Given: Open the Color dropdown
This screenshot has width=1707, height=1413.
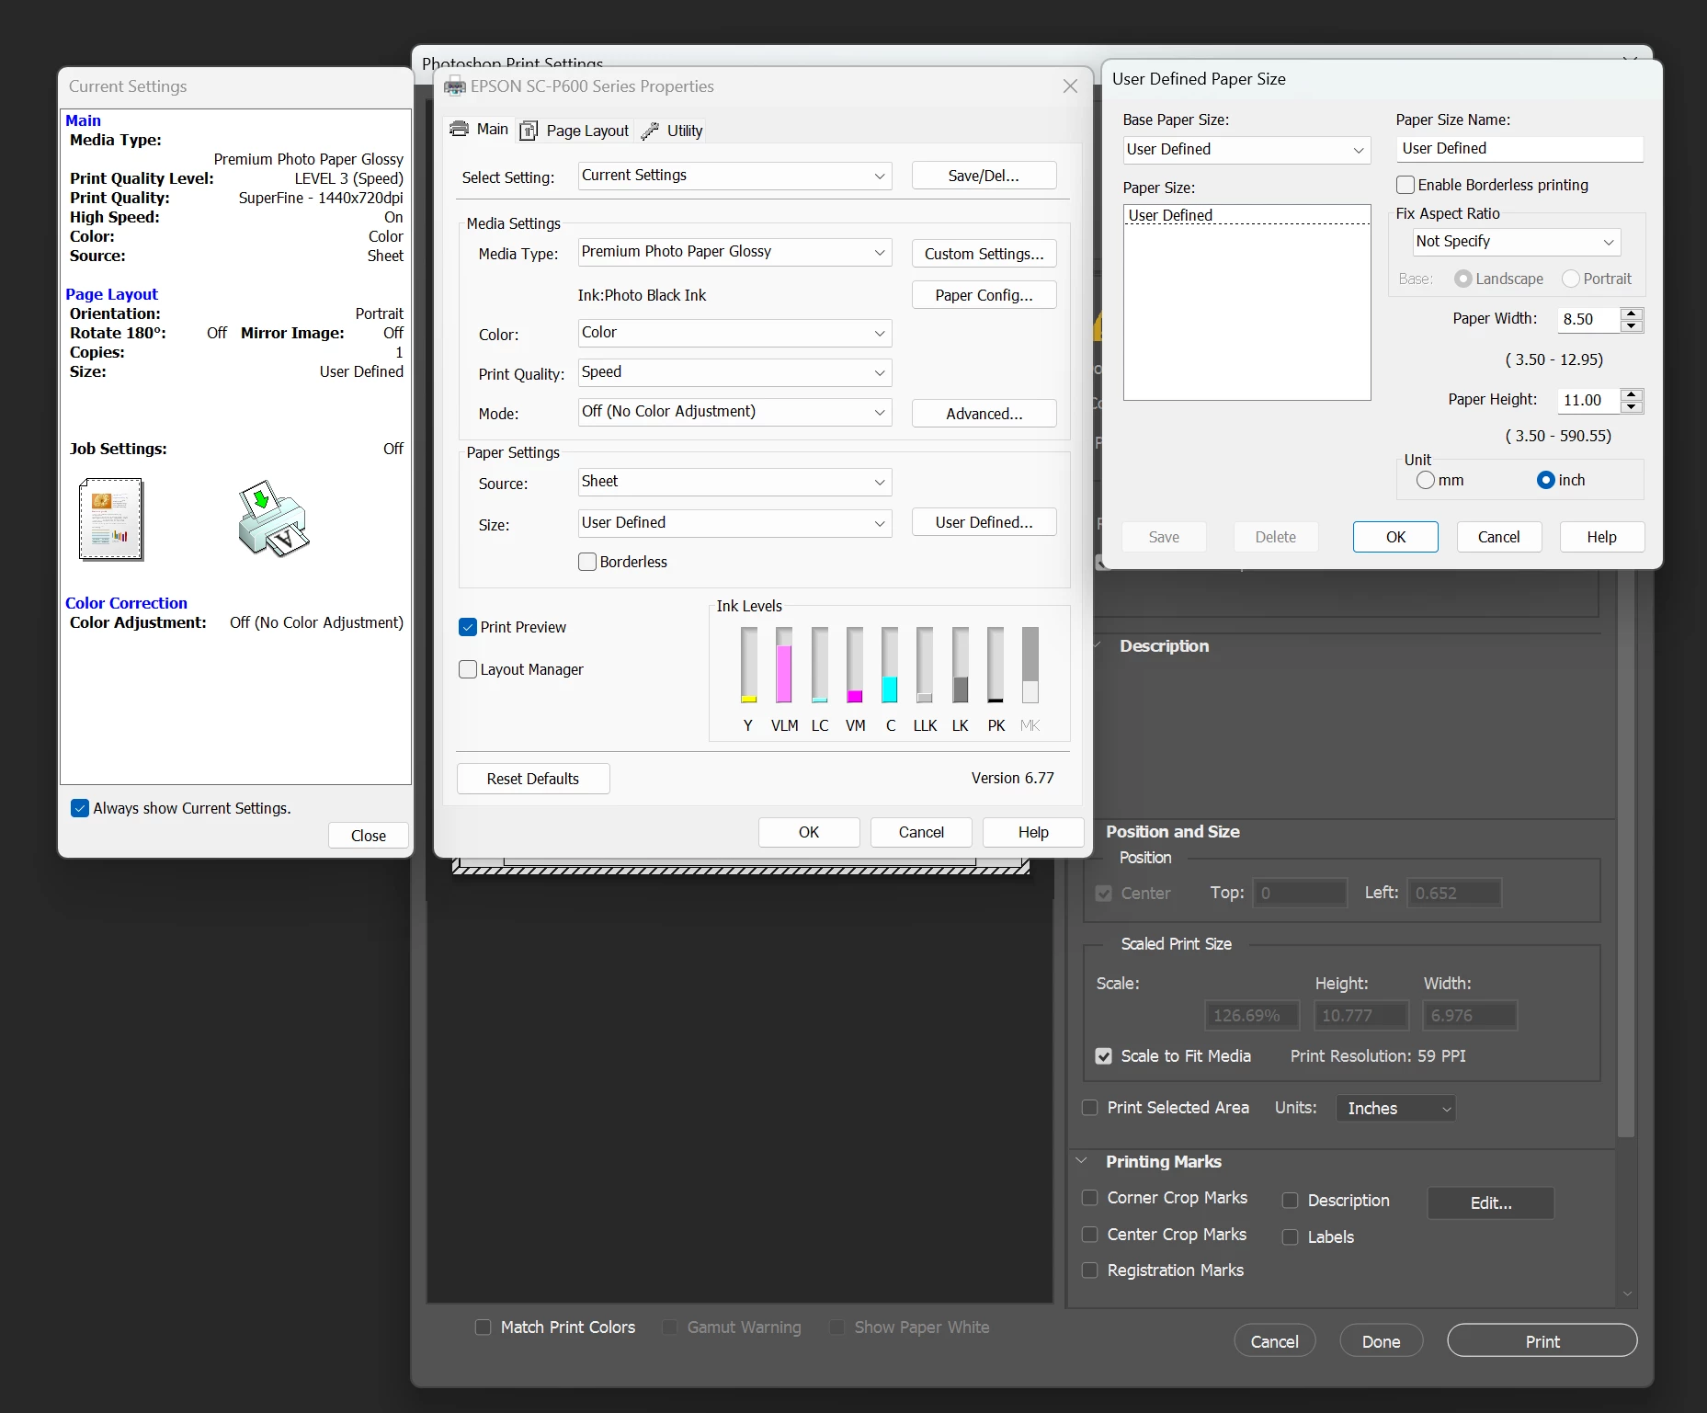Looking at the screenshot, I should tap(734, 333).
